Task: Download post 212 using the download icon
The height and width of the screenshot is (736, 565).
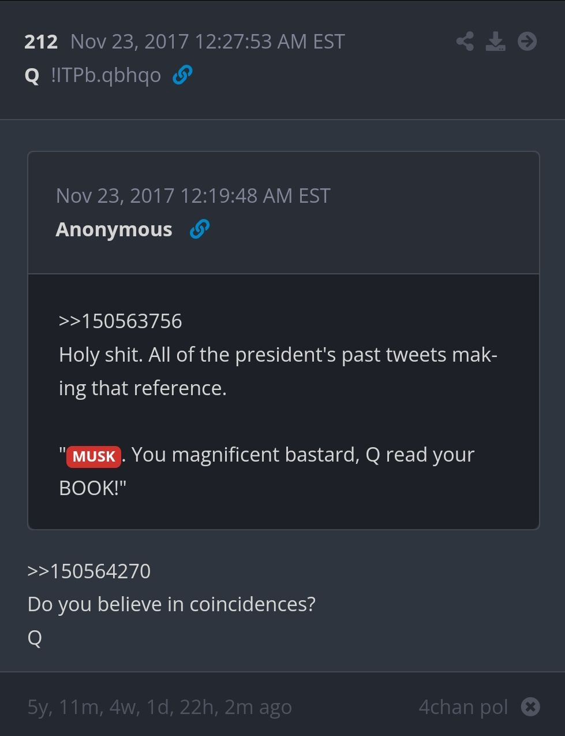Action: 495,42
